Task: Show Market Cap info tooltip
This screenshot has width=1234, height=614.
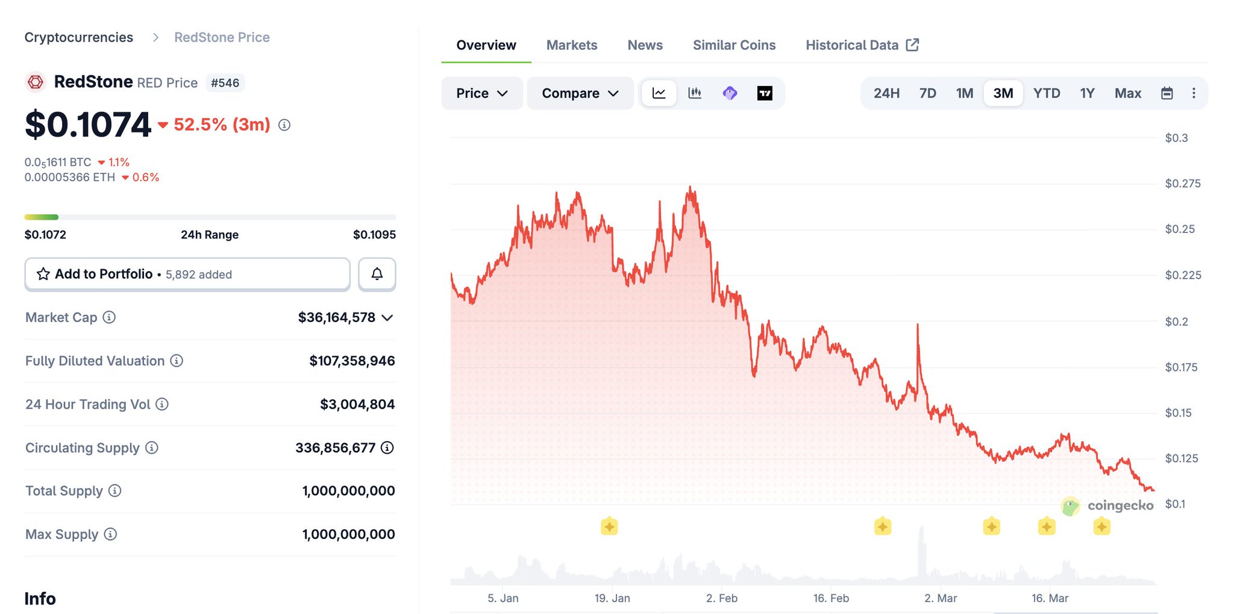Action: pyautogui.click(x=109, y=317)
